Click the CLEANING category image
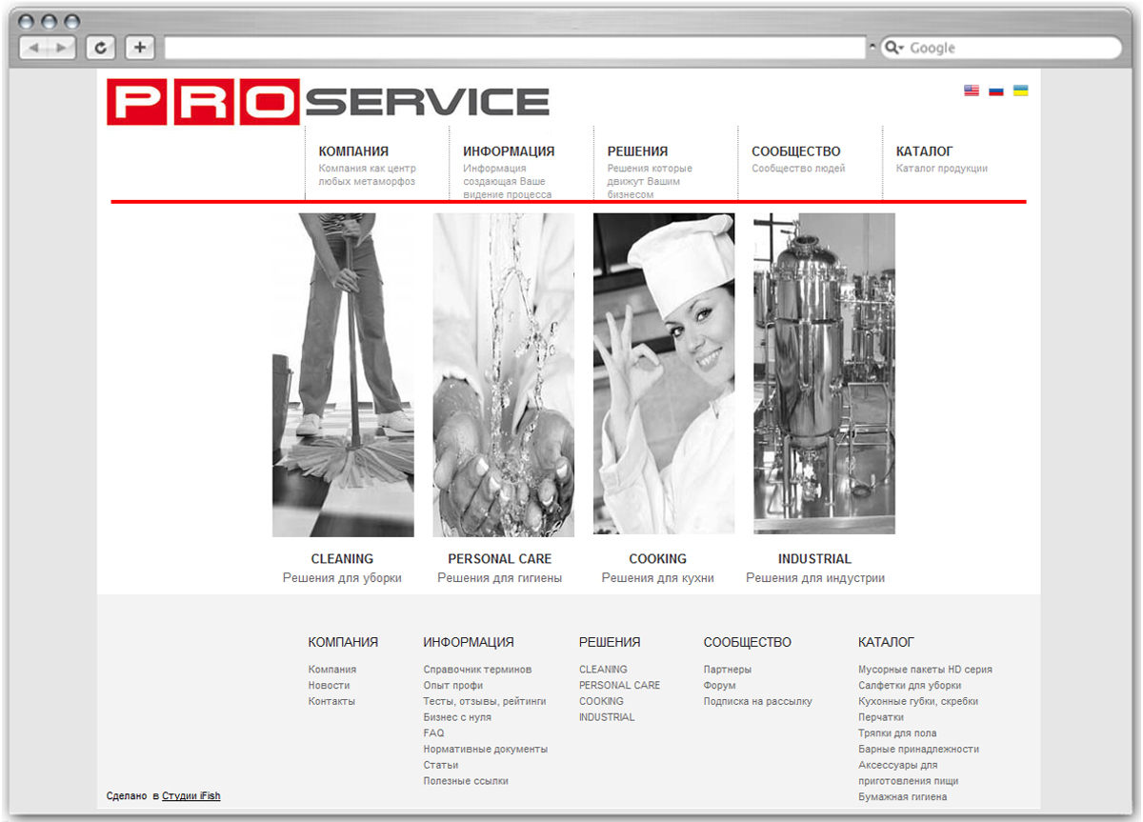The image size is (1143, 822). pos(342,374)
